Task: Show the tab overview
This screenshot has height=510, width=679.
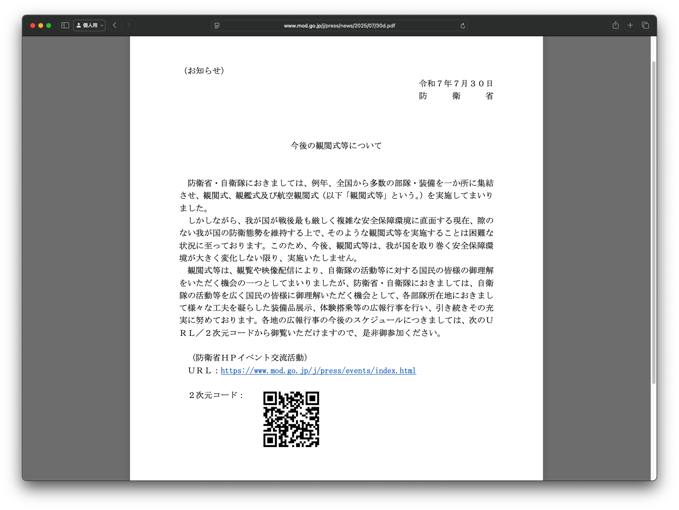Action: point(645,25)
